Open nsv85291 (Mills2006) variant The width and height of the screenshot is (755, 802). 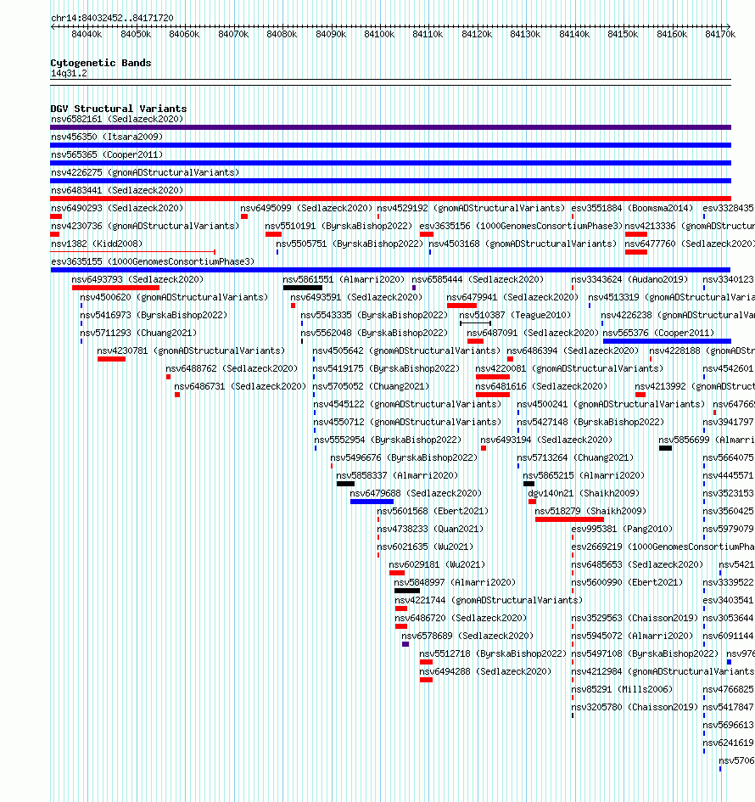pyautogui.click(x=622, y=690)
